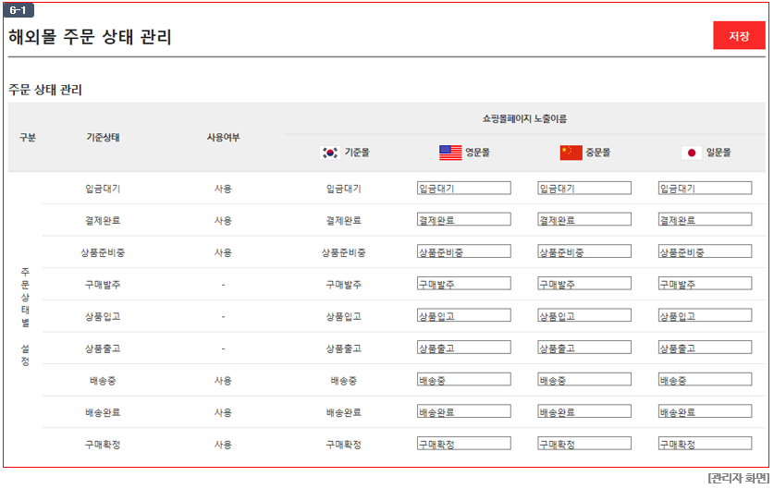Focus 구매발주 input field under 영문몰
Viewport: 774px width, 489px height.
point(464,284)
